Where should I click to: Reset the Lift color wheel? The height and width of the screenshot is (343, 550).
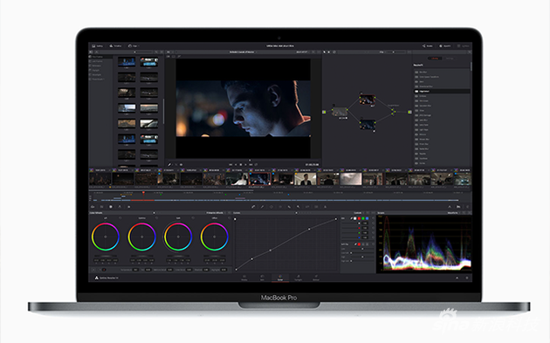click(x=120, y=218)
